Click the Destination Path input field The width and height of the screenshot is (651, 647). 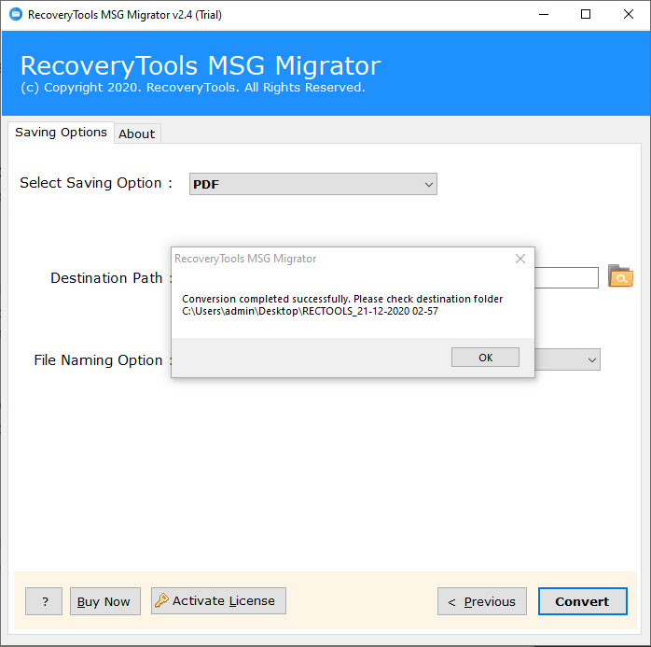(x=566, y=277)
